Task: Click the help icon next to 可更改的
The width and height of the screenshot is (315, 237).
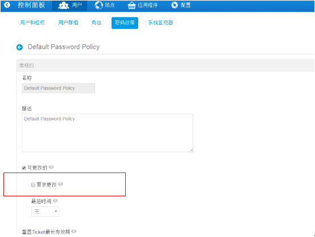Action: (51, 167)
